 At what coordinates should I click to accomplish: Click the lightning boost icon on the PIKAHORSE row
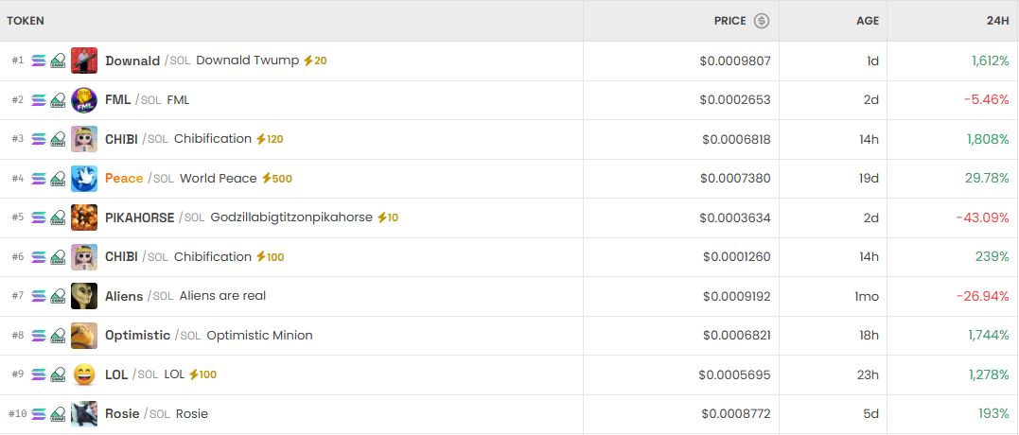[382, 217]
